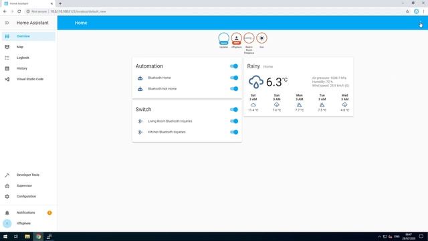Open Bluetooth Not Home entity details
This screenshot has width=428, height=241.
pyautogui.click(x=162, y=89)
